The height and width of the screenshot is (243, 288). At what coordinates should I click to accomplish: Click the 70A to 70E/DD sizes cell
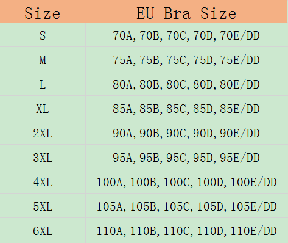pyautogui.click(x=186, y=35)
